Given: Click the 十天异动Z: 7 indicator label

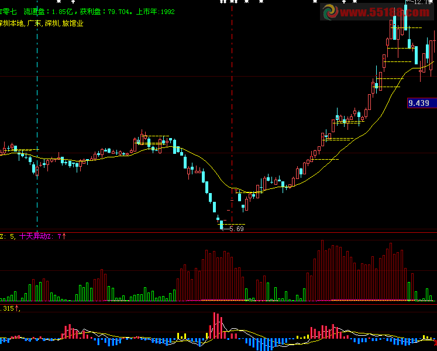Looking at the screenshot, I should 40,236.
